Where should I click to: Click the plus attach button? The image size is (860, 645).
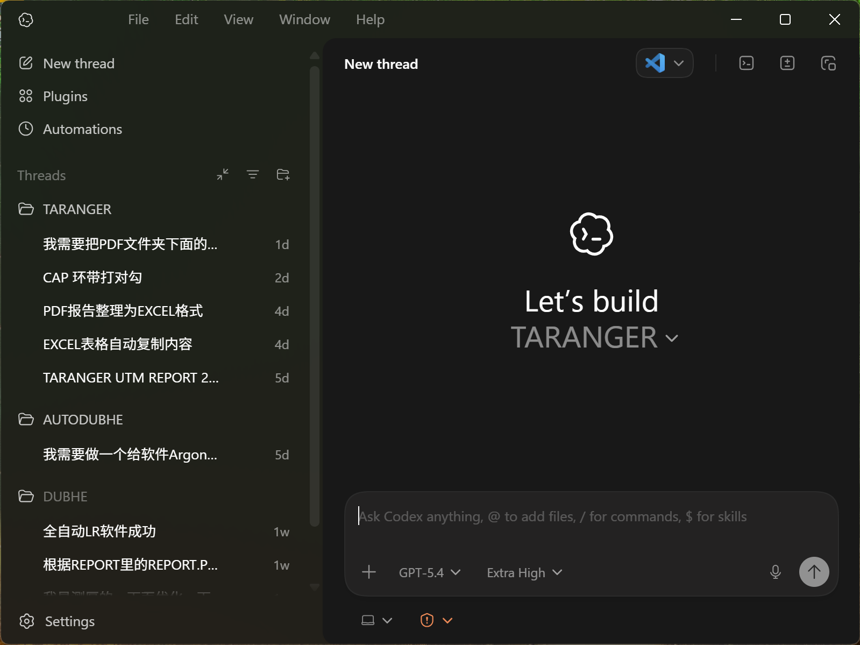point(369,572)
